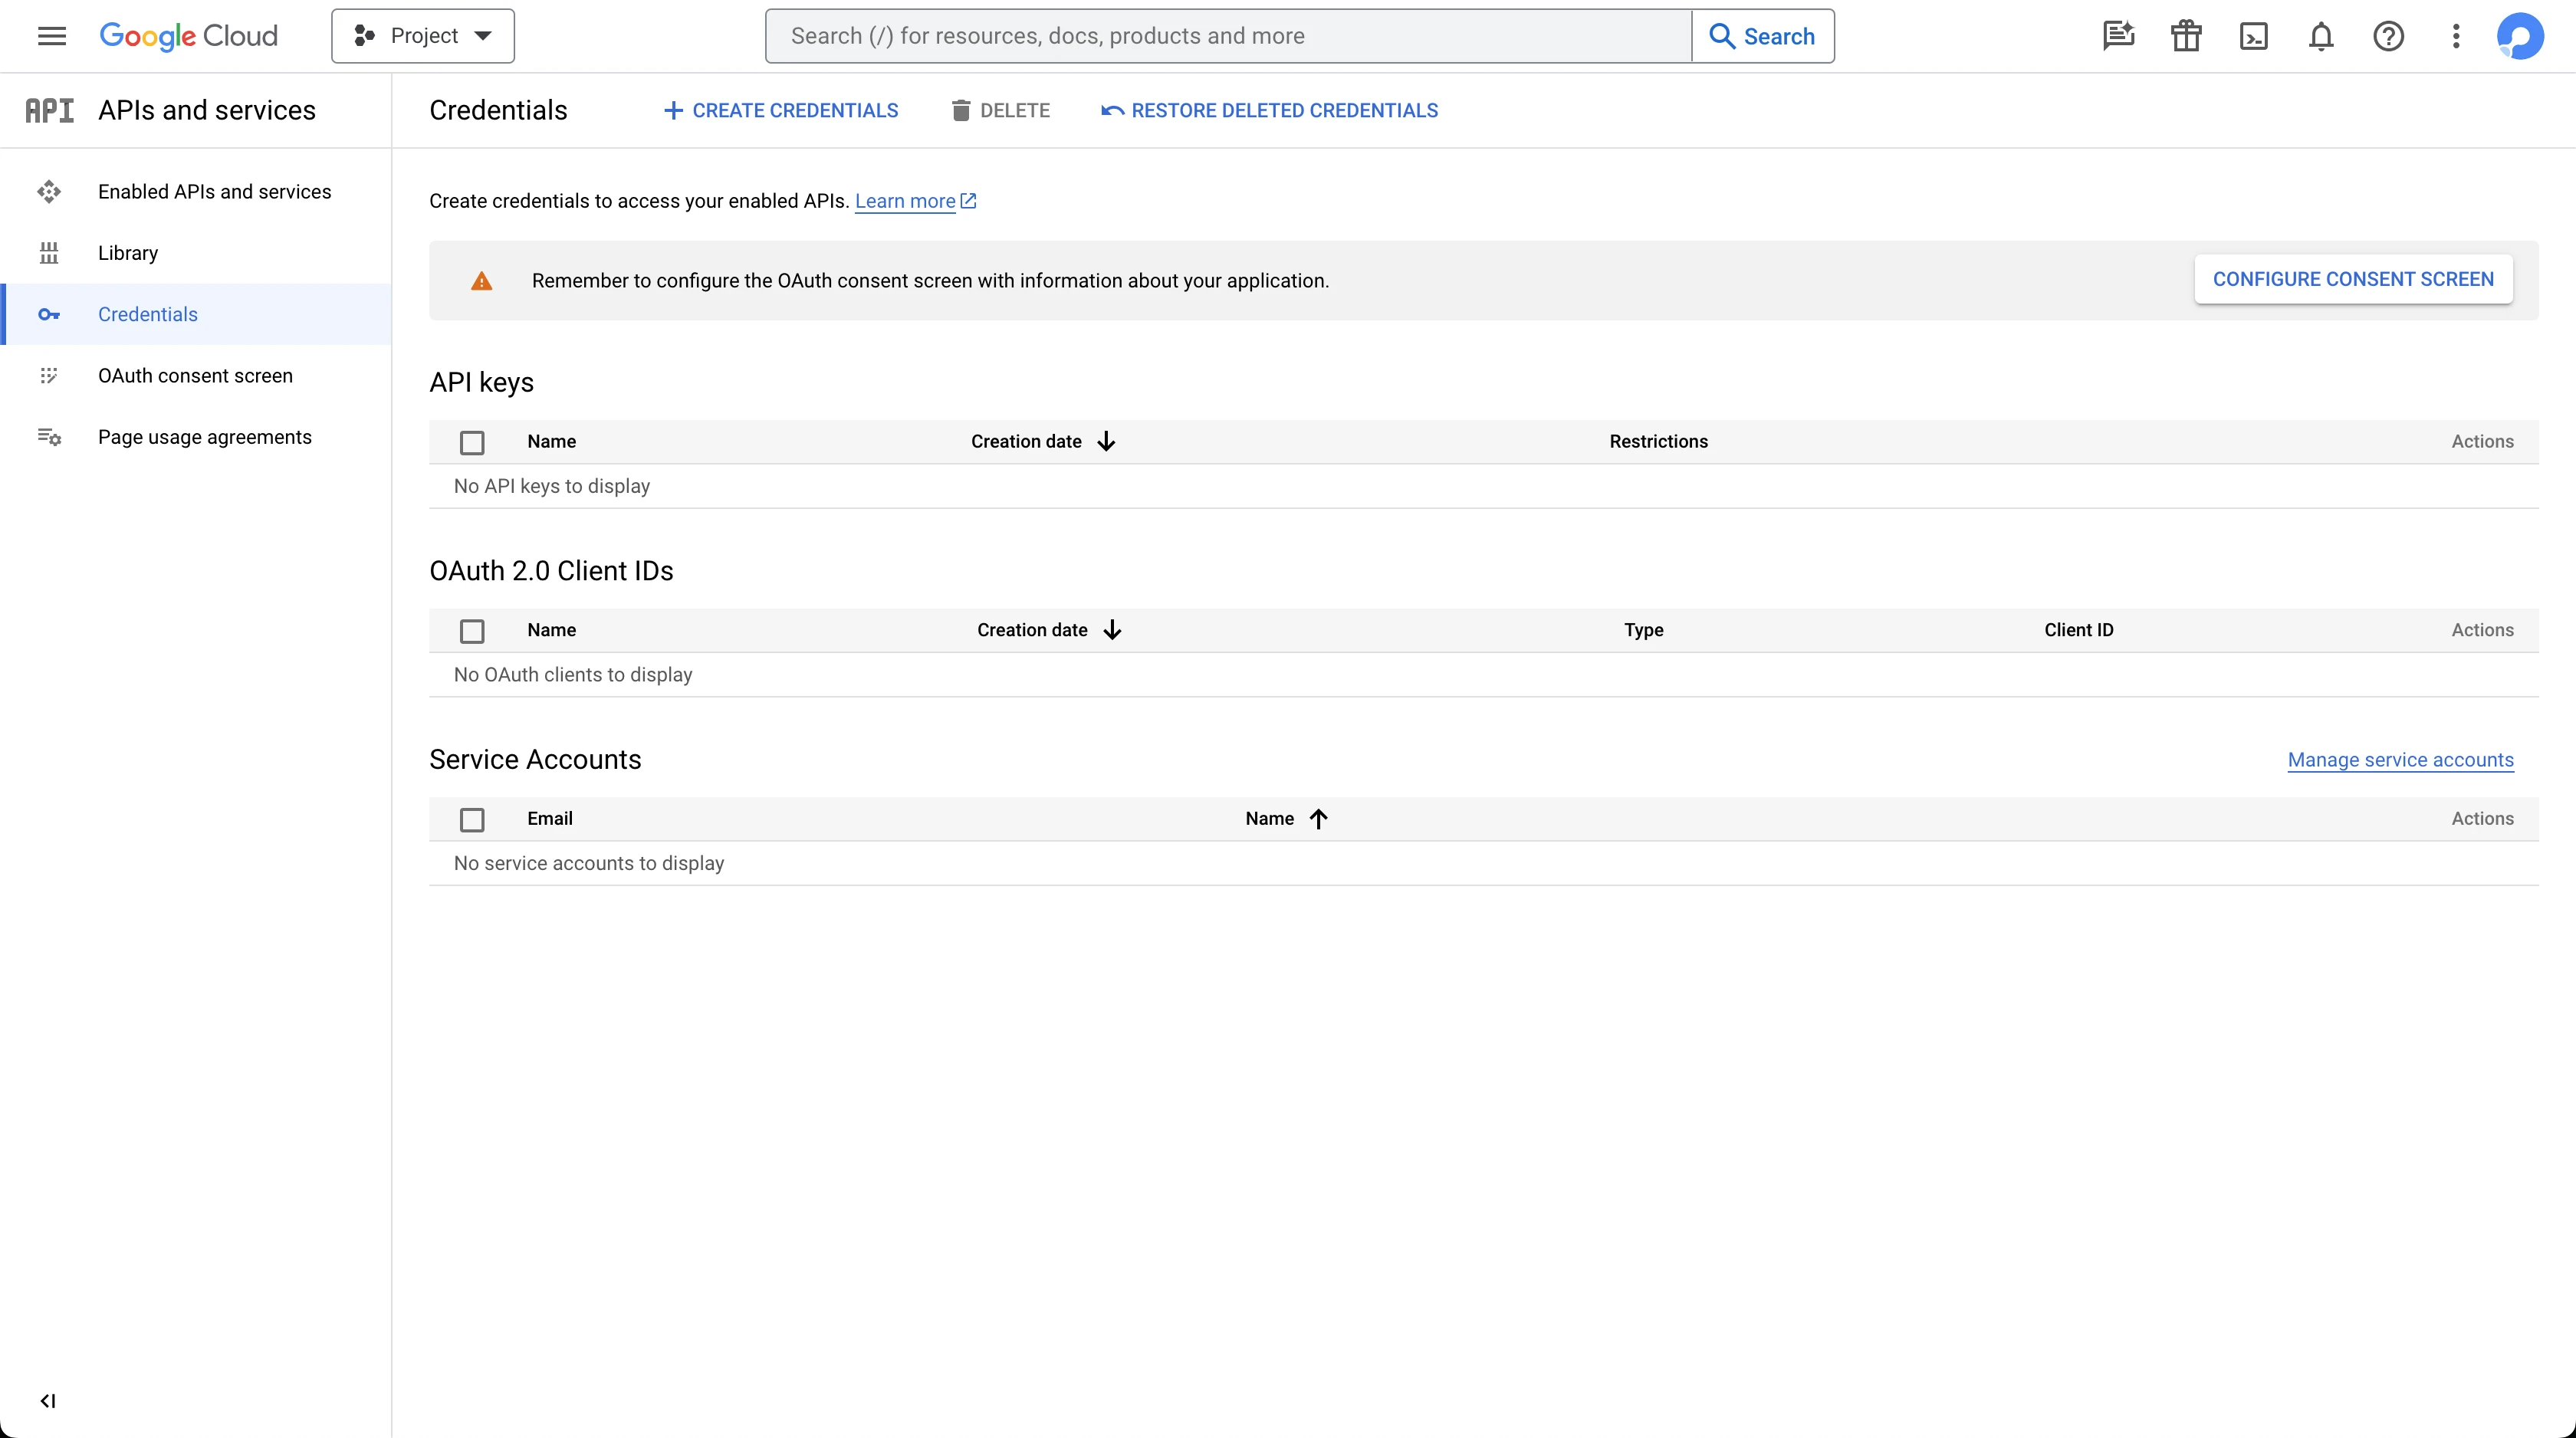Open the Library sidebar item
This screenshot has width=2576, height=1438.
pos(128,253)
